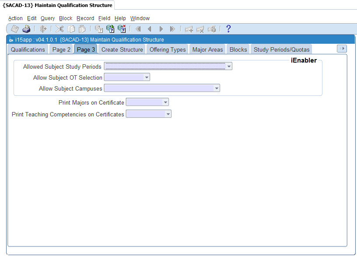
Task: Click the Save icon in toolbar
Action: (15, 29)
